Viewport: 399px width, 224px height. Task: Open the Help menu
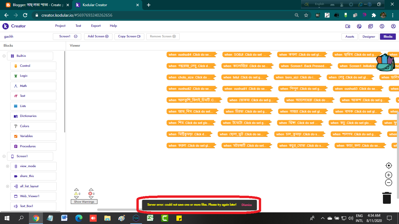pos(113,26)
